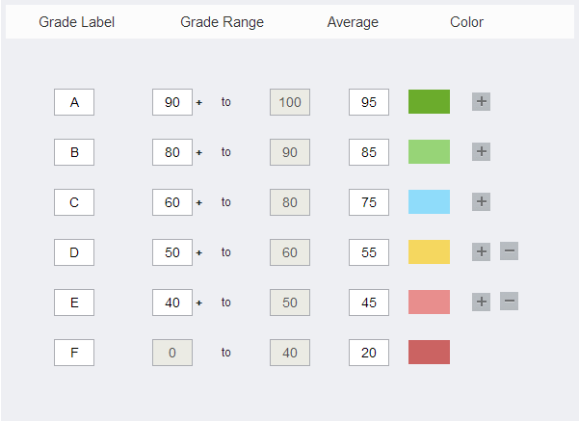Edit the grade C minimum field showing 60
This screenshot has height=421, width=579.
(x=172, y=202)
